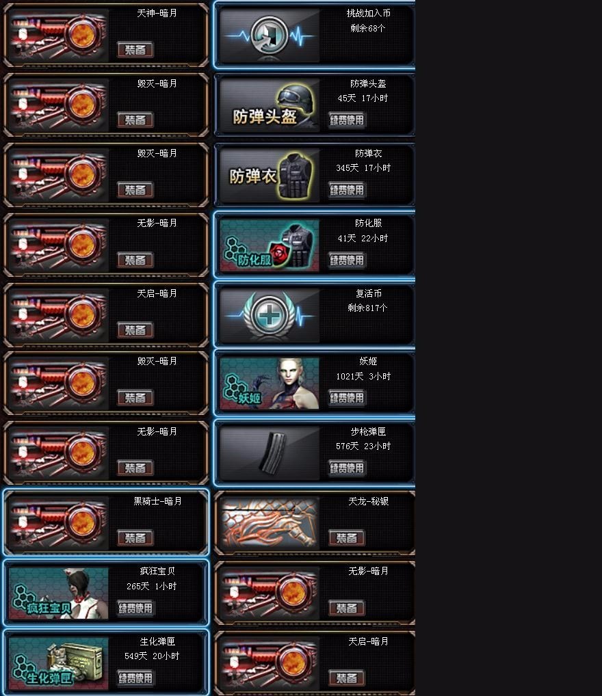
Task: Click the 防化服 item icon
Action: coord(270,245)
